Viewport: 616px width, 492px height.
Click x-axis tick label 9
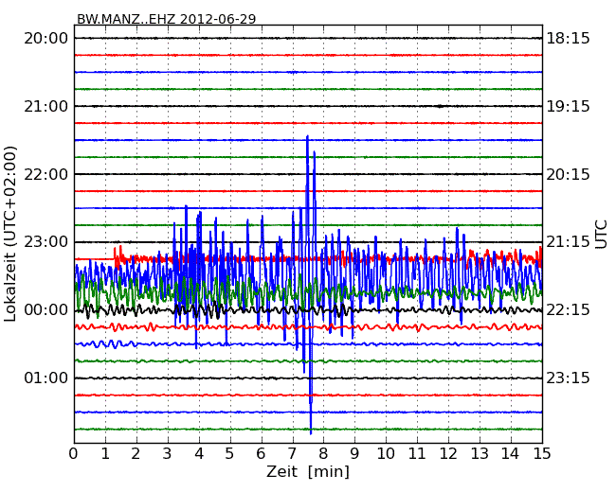(354, 453)
